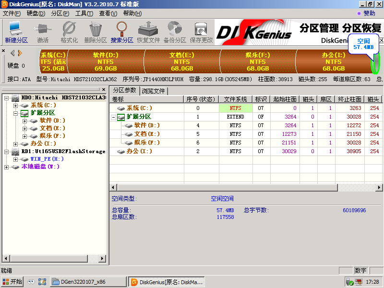384x288 pixels.
Task: Open the 帮助(H) menu
Action: 132,13
